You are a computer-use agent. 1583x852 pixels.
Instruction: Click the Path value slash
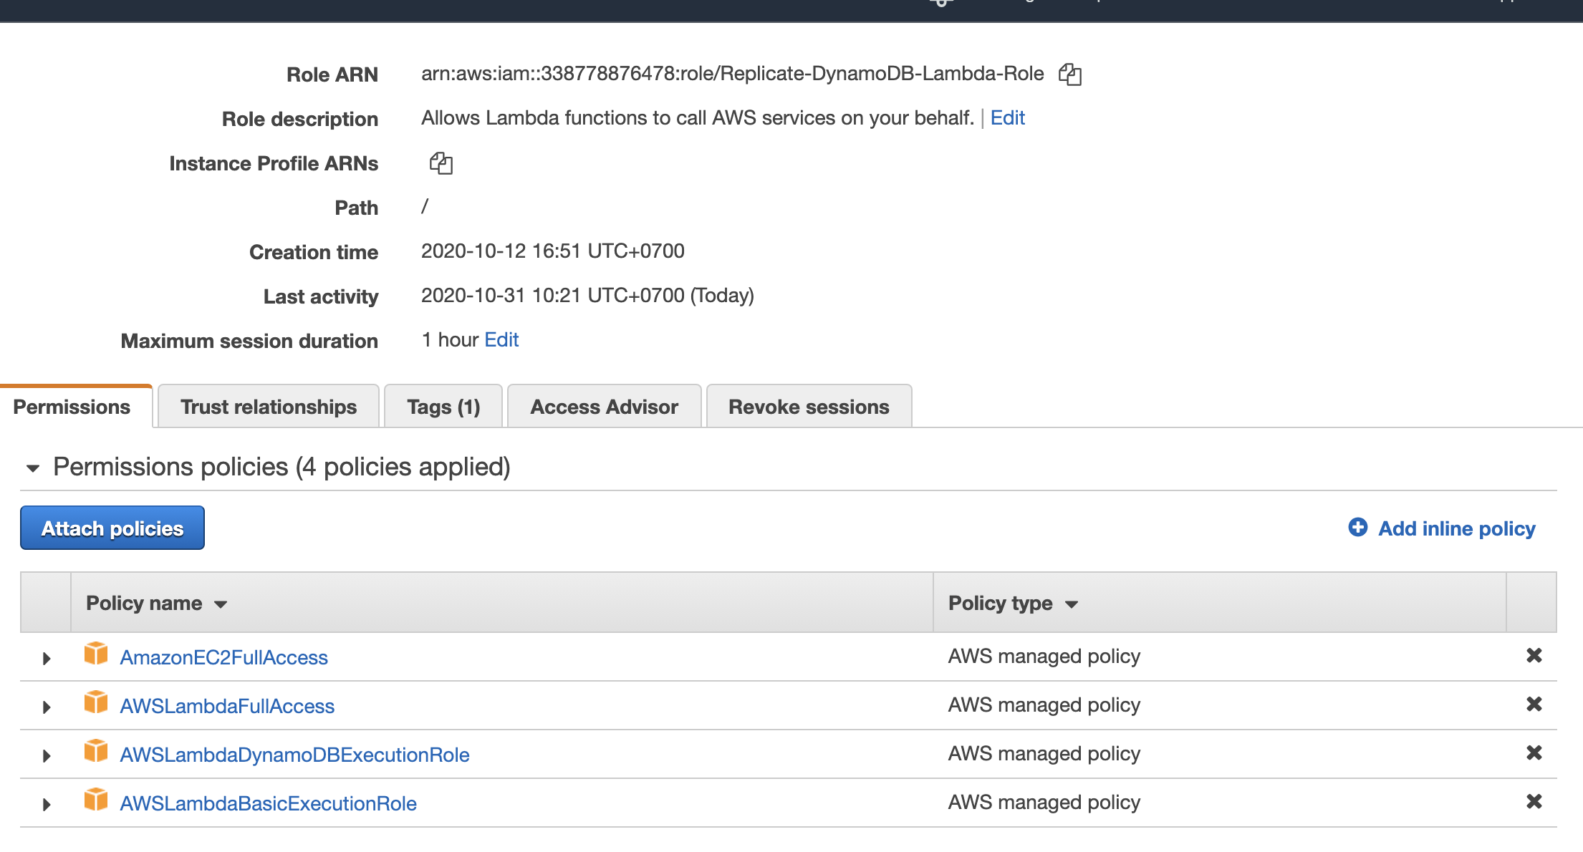point(425,206)
